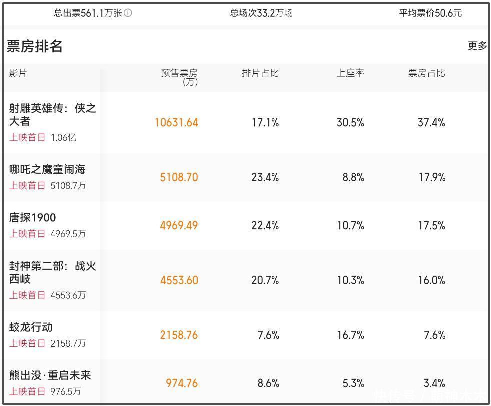Open 哪吒之魔童闹海 movie row
This screenshot has height=406, width=491.
click(47, 169)
